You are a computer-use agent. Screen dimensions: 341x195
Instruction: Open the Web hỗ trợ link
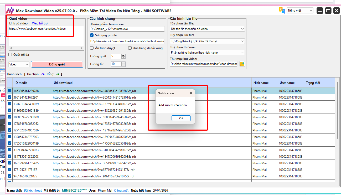tap(40, 23)
